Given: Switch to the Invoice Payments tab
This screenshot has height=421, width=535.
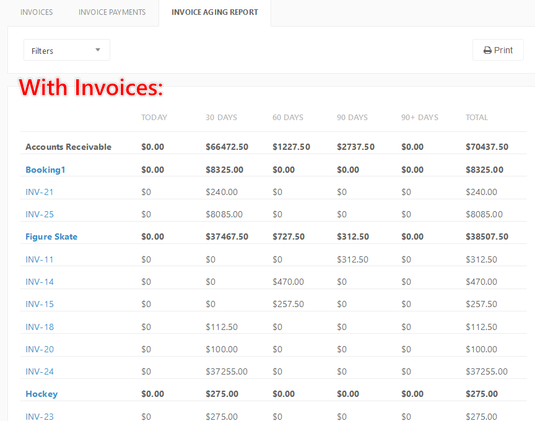Looking at the screenshot, I should click(x=112, y=12).
